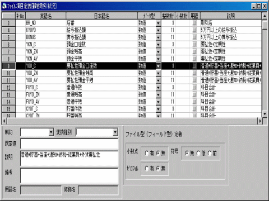Open data type dropdown for BR_NO row
Image resolution: width=269 pixels, height=201 pixels.
pos(158,23)
